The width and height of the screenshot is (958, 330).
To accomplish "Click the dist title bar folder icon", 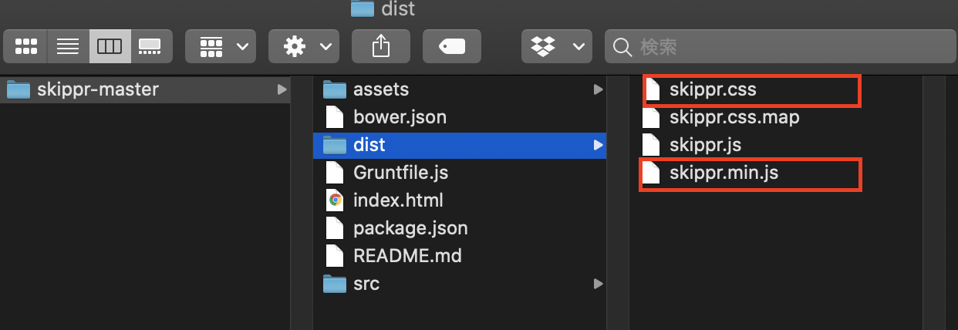I will click(x=362, y=8).
